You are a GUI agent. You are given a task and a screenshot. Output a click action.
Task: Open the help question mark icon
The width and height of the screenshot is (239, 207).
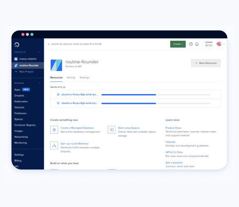[191, 44]
